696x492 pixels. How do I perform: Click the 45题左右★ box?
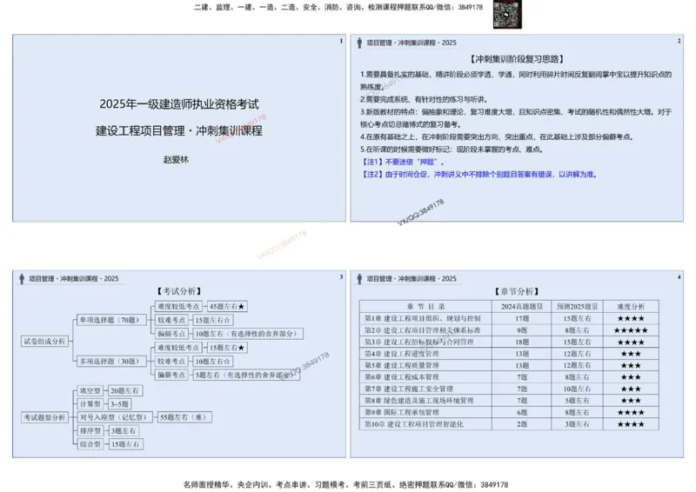227,306
